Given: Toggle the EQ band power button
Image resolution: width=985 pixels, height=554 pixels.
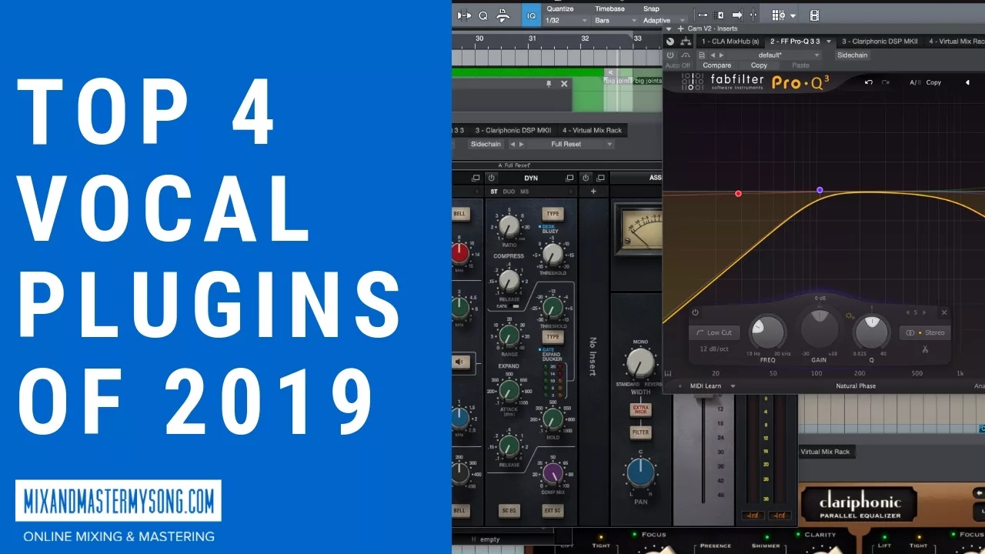Looking at the screenshot, I should 696,312.
